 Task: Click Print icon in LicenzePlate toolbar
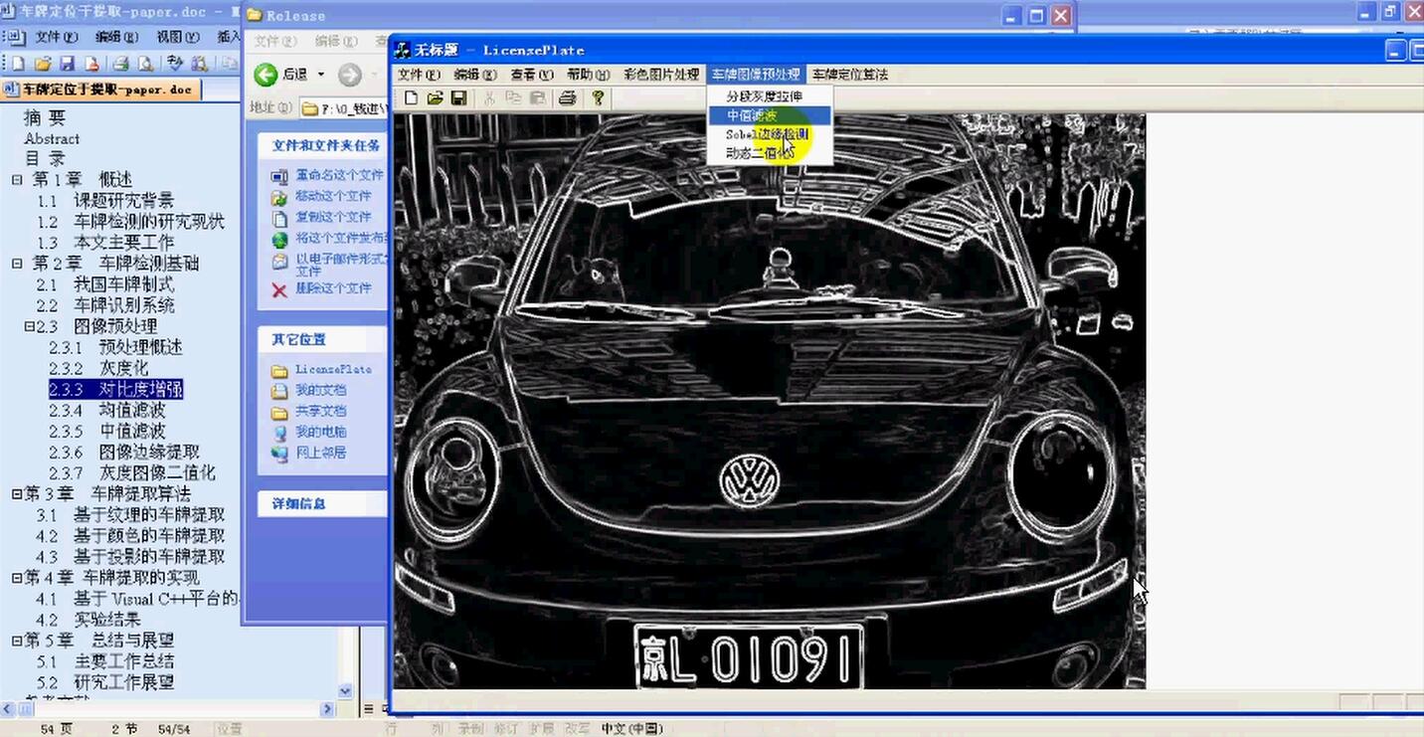(x=567, y=97)
